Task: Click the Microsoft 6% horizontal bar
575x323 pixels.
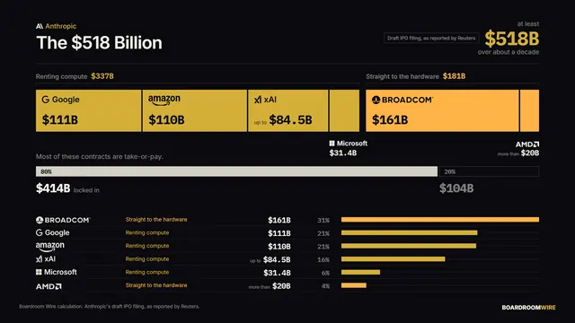Action: tap(360, 272)
